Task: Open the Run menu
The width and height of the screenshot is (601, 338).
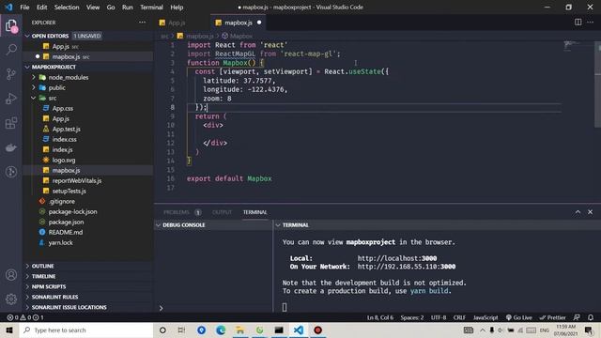Action: pyautogui.click(x=128, y=7)
